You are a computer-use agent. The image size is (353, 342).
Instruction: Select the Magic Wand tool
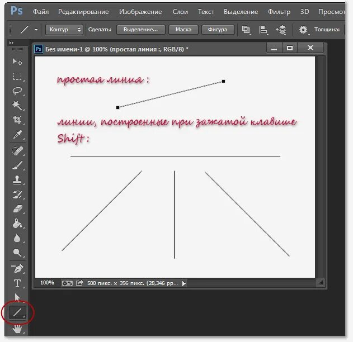(17, 106)
